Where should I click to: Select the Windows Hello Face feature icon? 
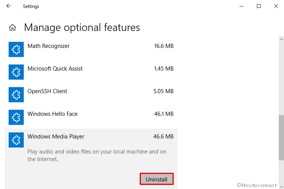tap(16, 117)
